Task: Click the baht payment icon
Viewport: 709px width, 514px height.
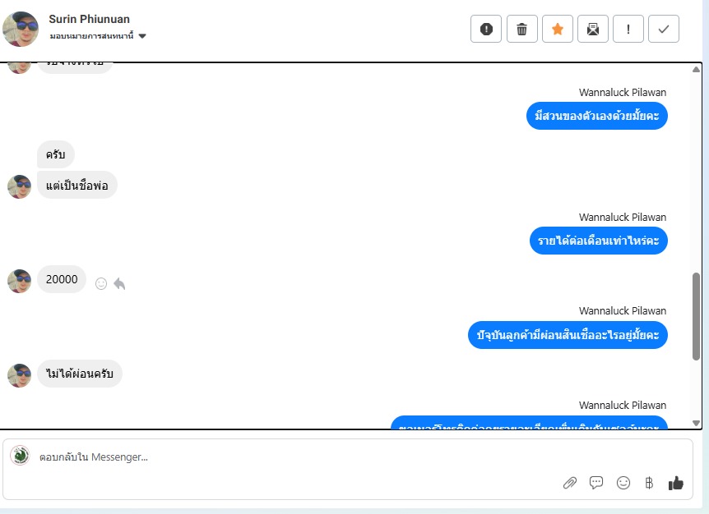Action: (649, 483)
